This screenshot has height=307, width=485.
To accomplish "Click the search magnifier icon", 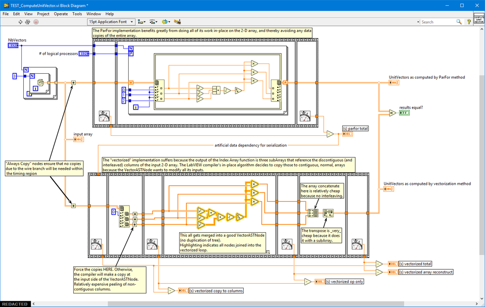I will click(x=459, y=22).
